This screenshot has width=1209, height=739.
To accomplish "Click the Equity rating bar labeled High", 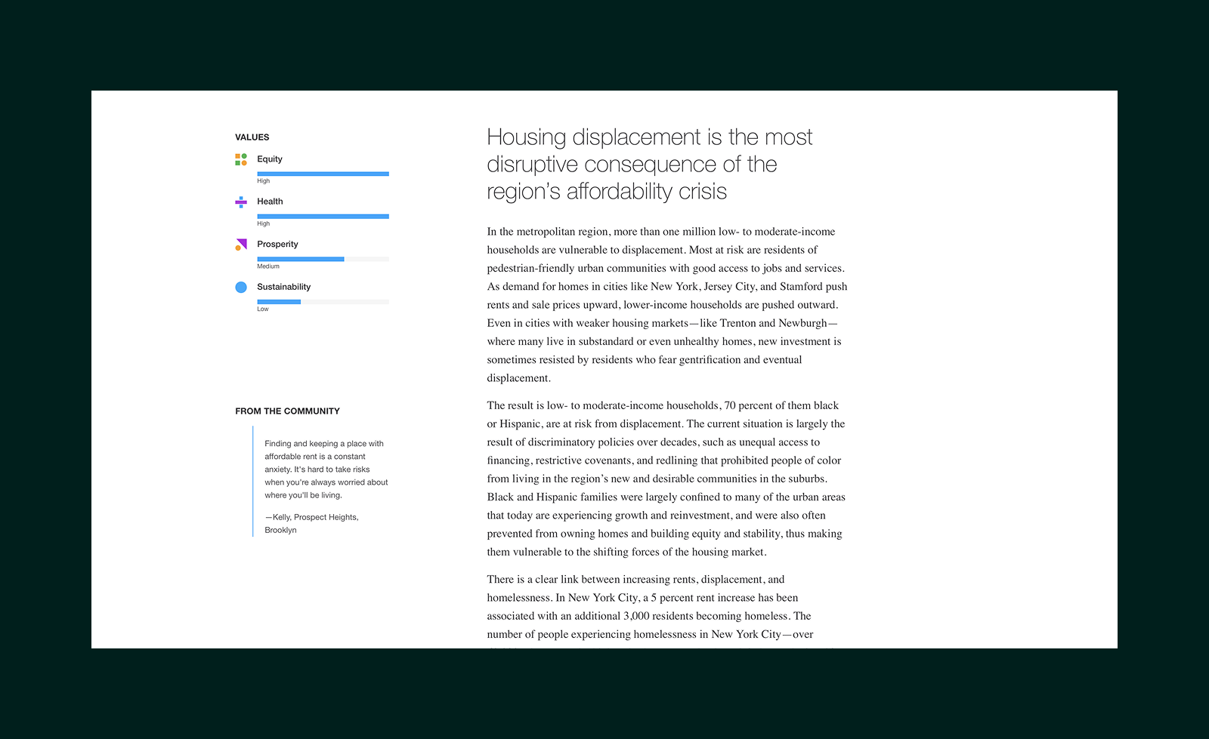I will coord(323,174).
